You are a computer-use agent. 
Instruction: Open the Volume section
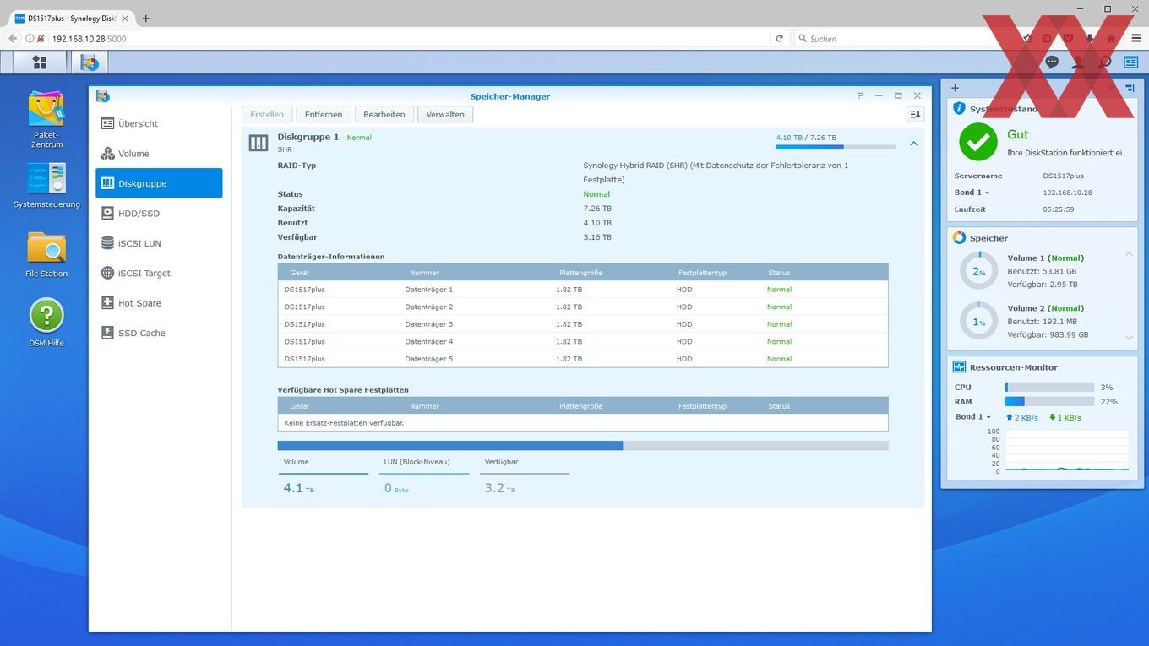159,154
